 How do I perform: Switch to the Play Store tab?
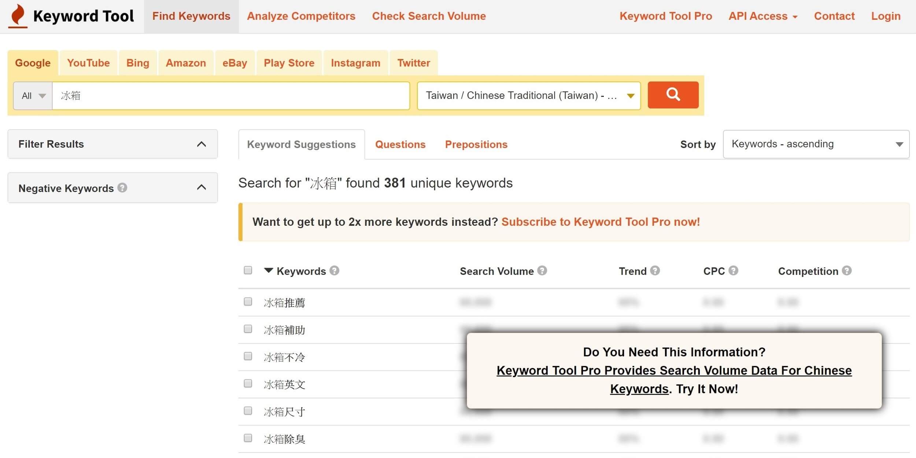(289, 63)
